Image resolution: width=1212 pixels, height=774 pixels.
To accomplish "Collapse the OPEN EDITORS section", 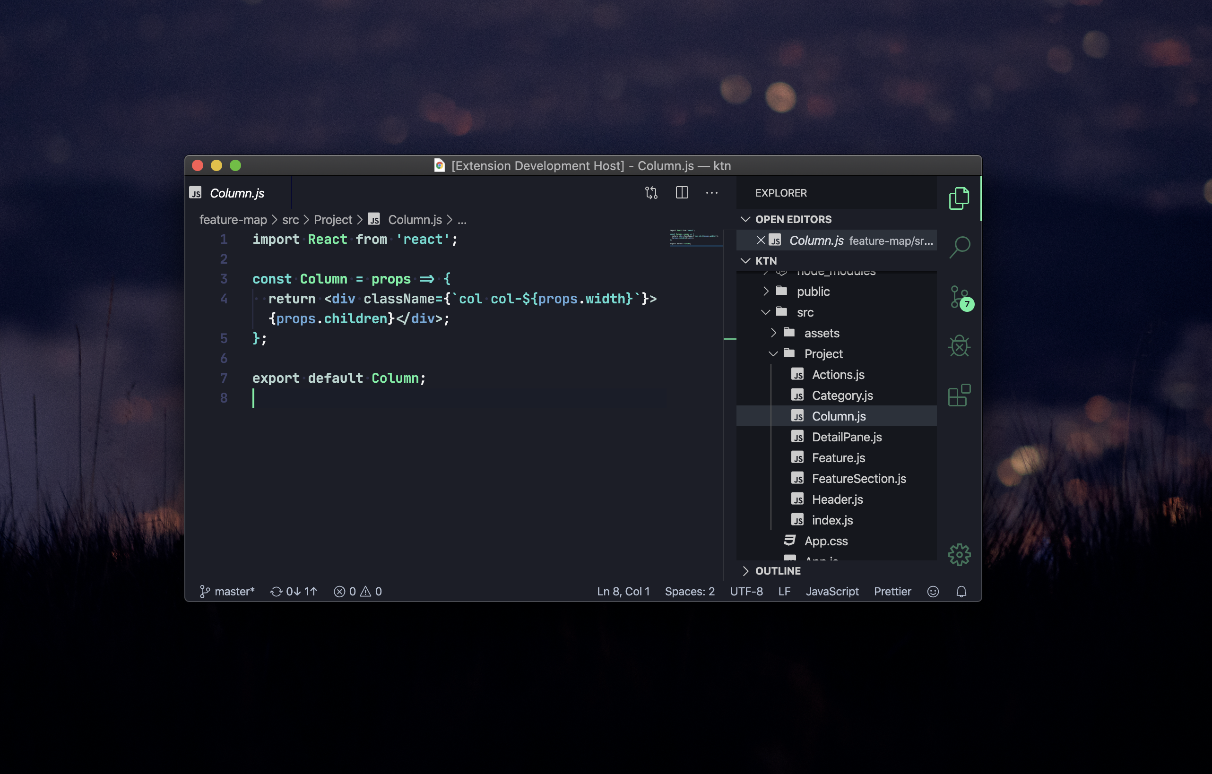I will coord(793,219).
